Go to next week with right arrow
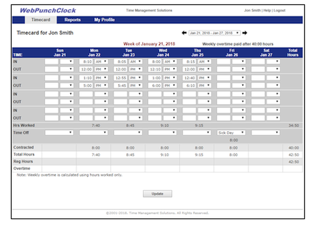 click(x=245, y=33)
